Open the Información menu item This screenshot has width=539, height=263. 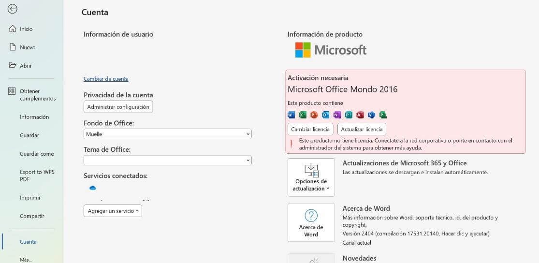coord(34,117)
